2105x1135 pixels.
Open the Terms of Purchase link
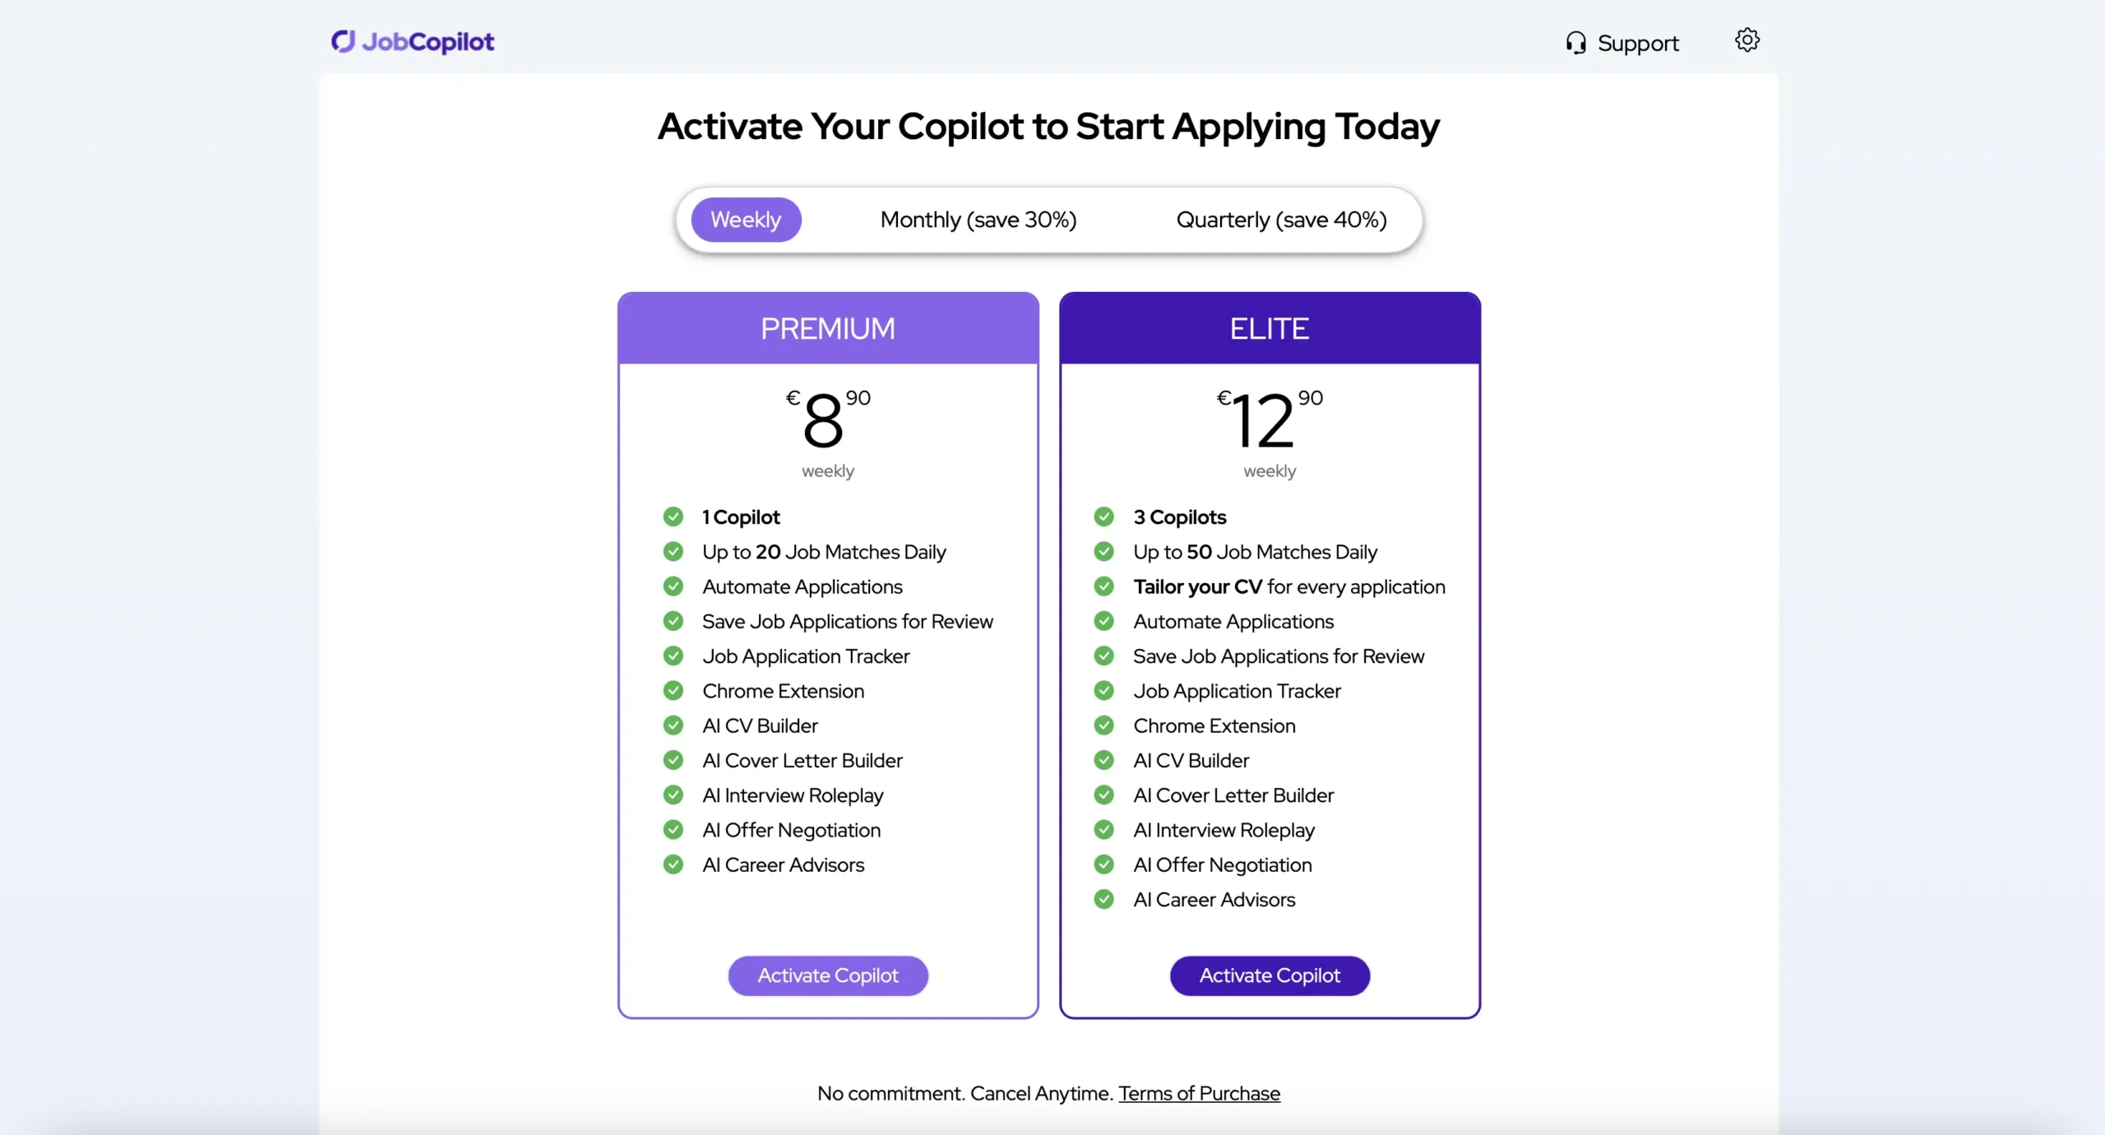click(x=1199, y=1094)
